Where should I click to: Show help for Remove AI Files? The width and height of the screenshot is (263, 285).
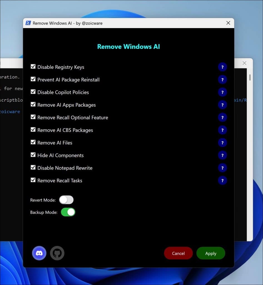pyautogui.click(x=222, y=142)
